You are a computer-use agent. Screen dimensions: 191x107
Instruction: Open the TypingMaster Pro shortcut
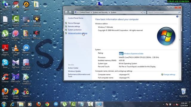coord(16,35)
